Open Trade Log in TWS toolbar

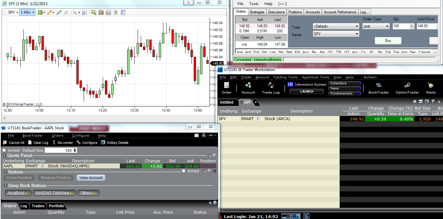(271, 88)
